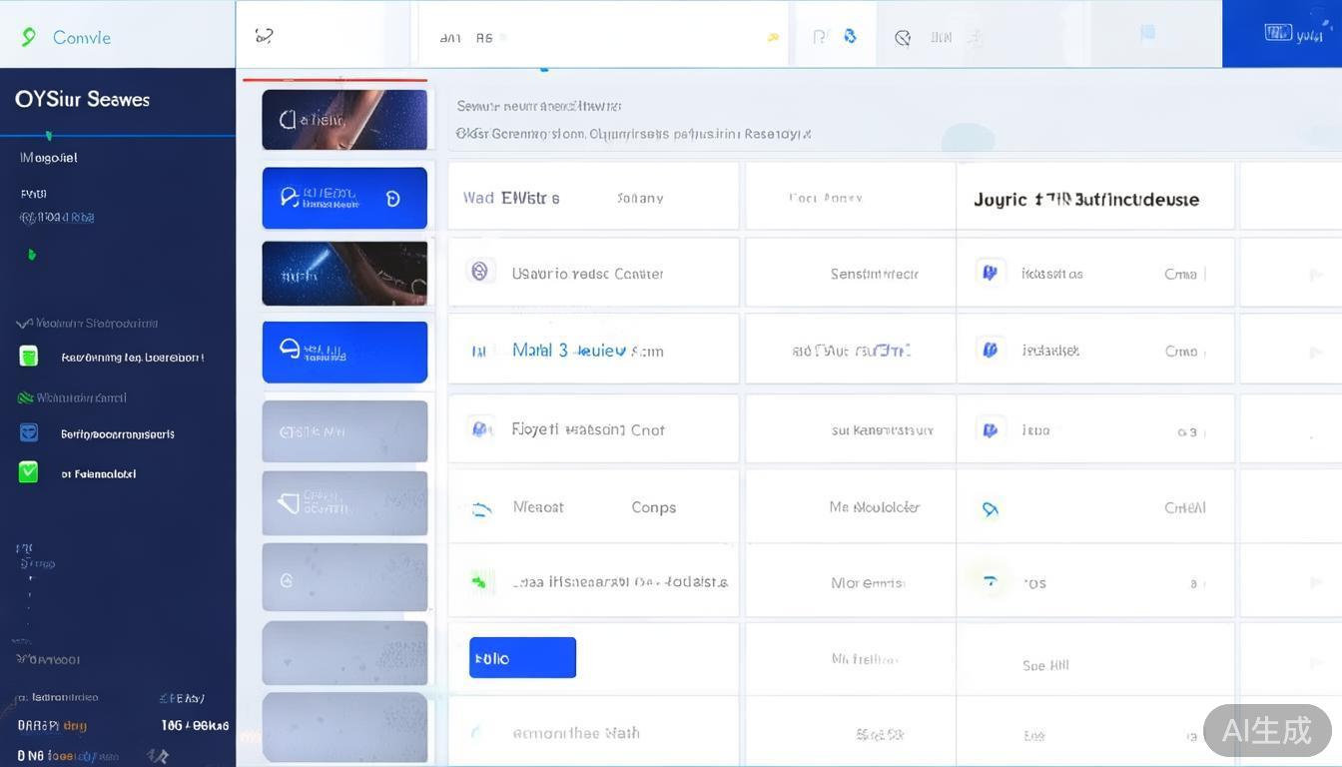Switch to the 'Joyric' tab in the table header
This screenshot has height=767, width=1342.
1095,199
